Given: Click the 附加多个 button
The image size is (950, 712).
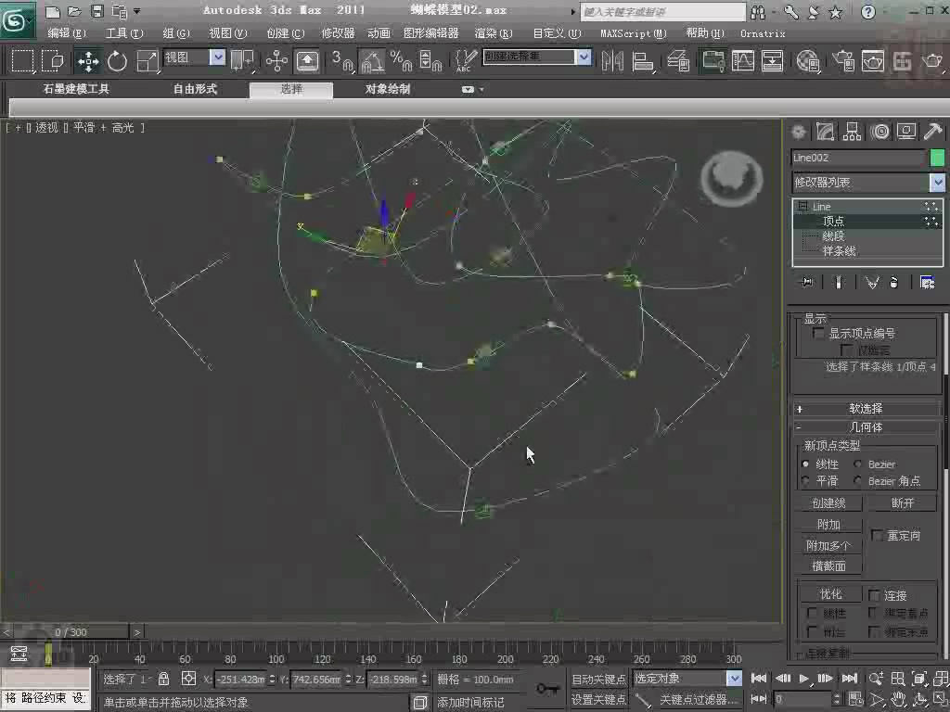Looking at the screenshot, I should (828, 545).
